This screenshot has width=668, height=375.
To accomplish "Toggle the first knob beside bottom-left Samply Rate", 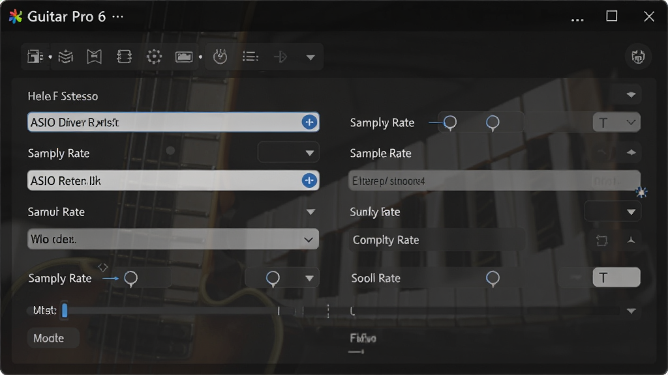I will tap(130, 279).
